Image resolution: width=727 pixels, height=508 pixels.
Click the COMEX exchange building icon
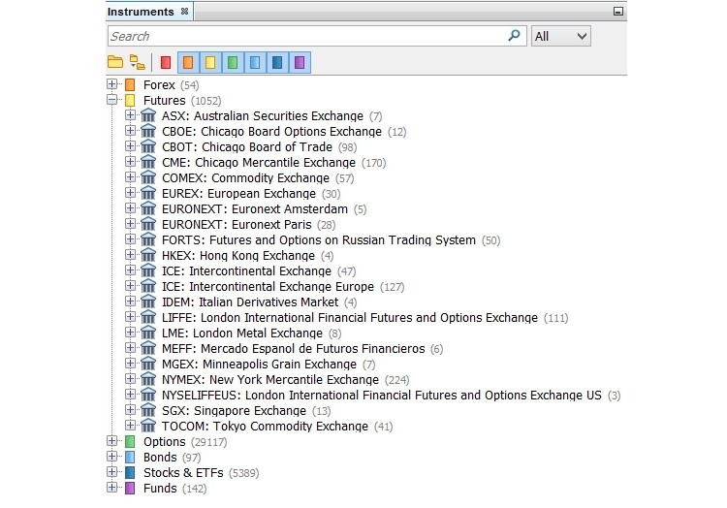148,177
